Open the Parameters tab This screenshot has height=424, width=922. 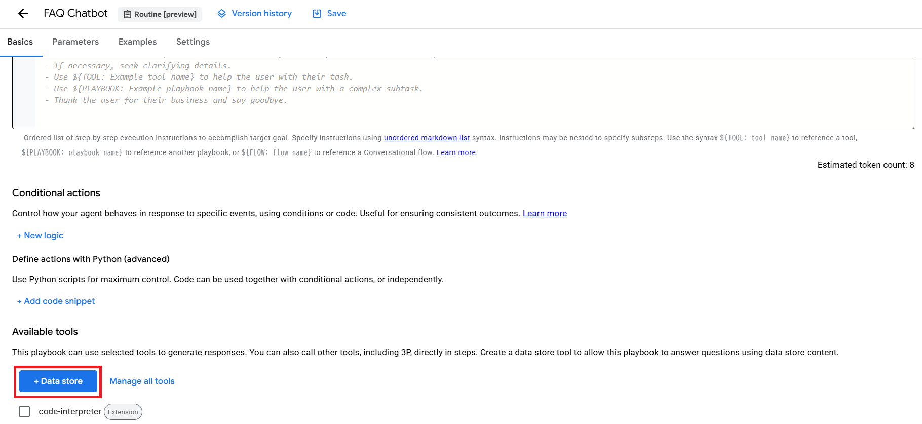[75, 42]
